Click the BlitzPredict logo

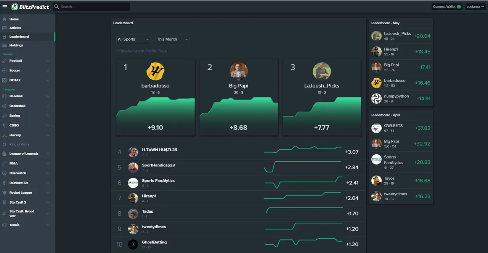pos(30,6)
